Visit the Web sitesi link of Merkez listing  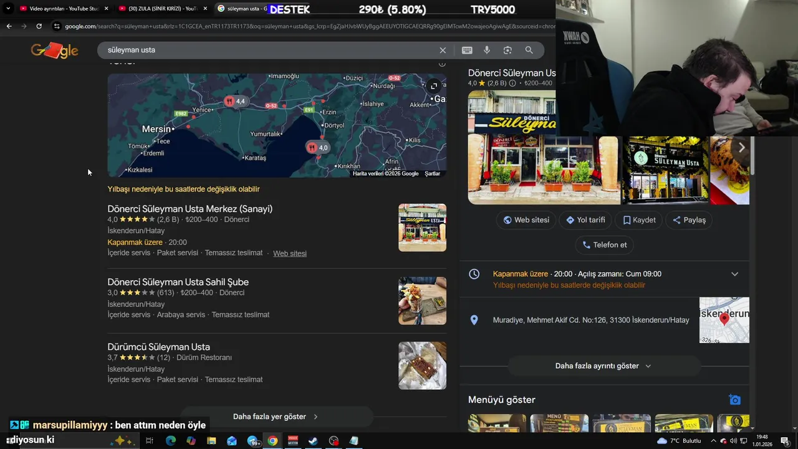pyautogui.click(x=290, y=253)
